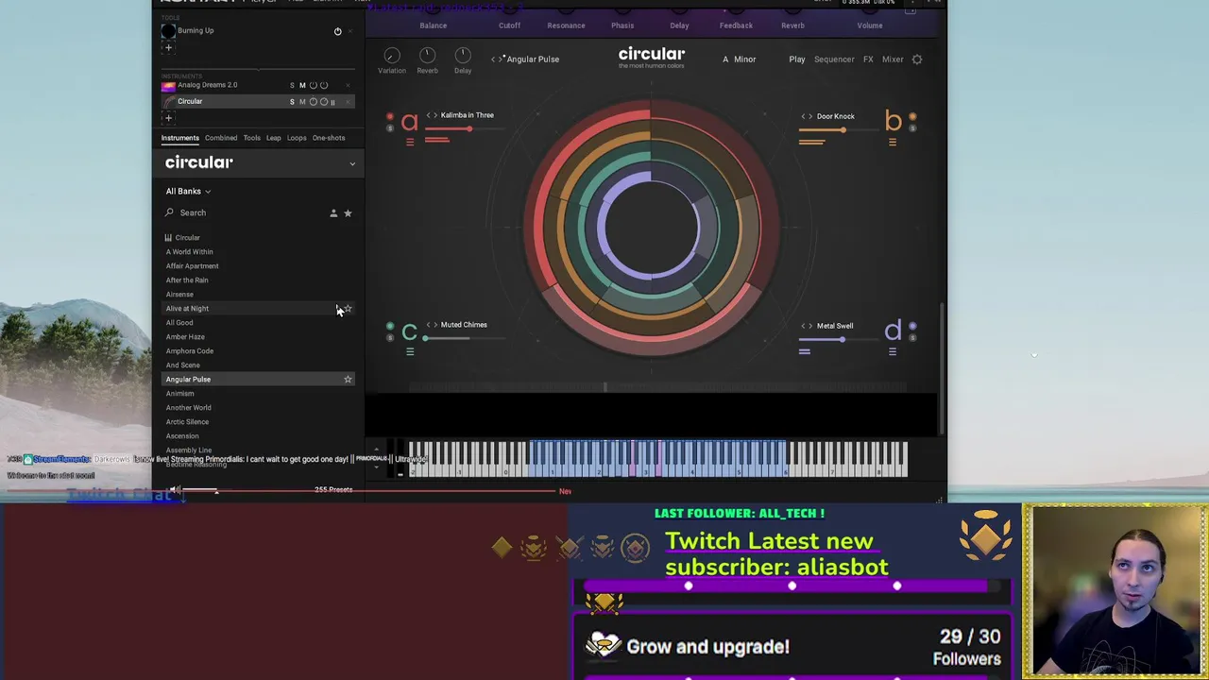
Task: Adjust layer b volume slider handle
Action: 842,130
